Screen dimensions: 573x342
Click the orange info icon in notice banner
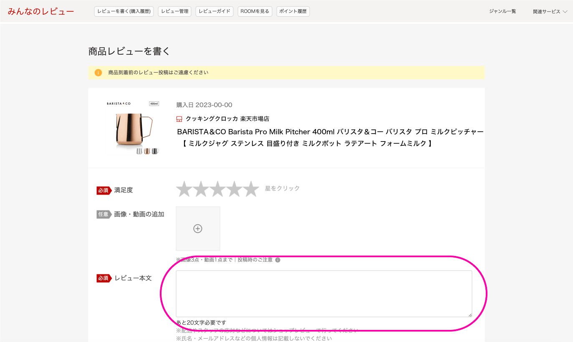[x=98, y=73]
